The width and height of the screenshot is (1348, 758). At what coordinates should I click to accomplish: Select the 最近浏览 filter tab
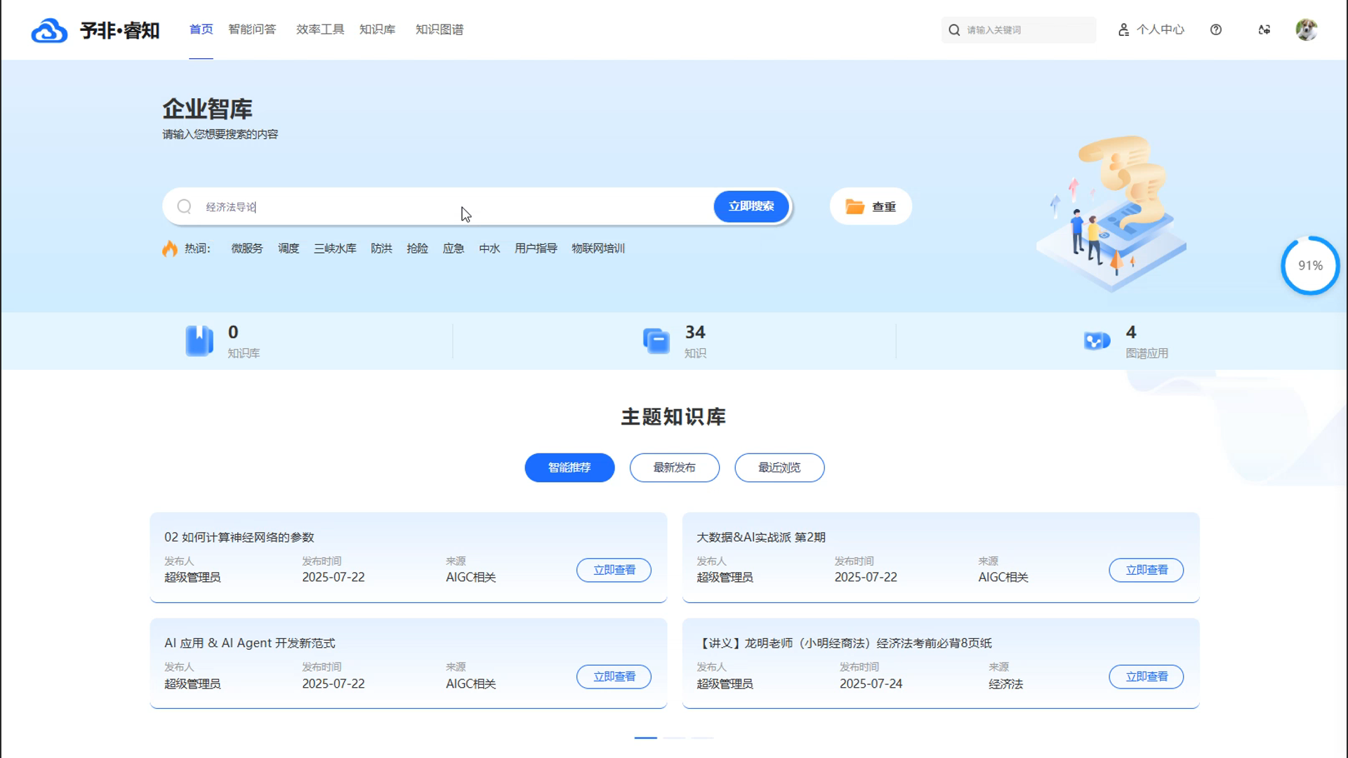[779, 467]
